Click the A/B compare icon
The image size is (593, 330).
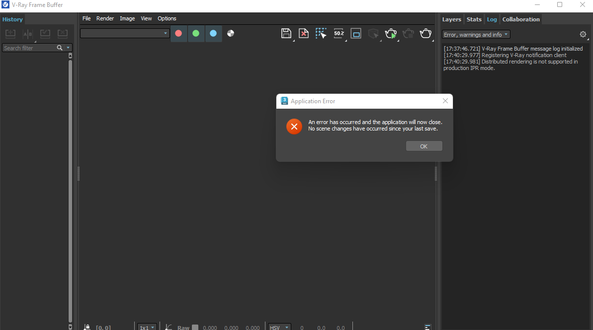pos(28,34)
